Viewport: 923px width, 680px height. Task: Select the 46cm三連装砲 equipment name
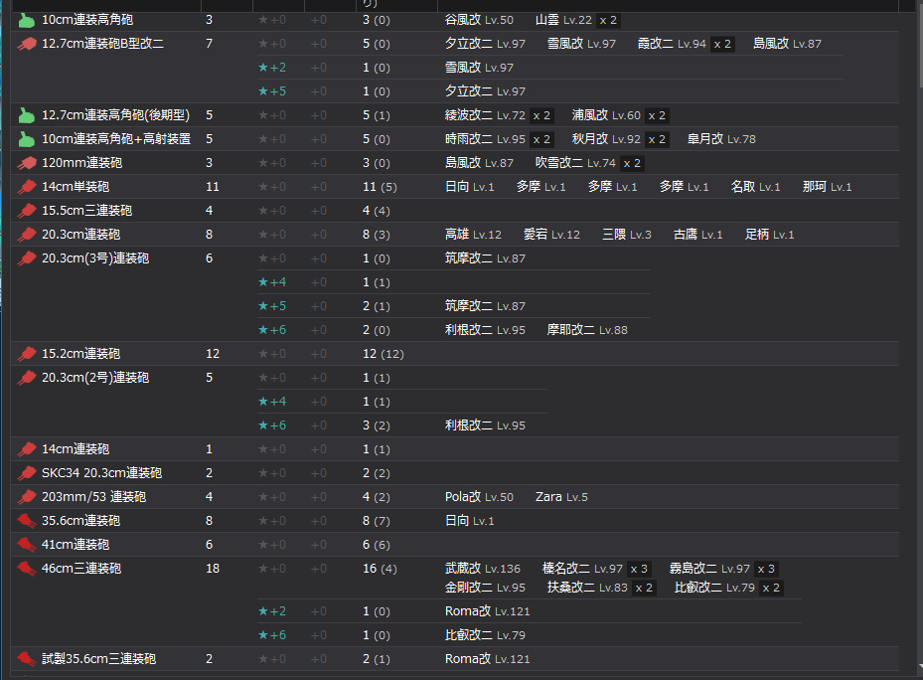click(x=81, y=569)
